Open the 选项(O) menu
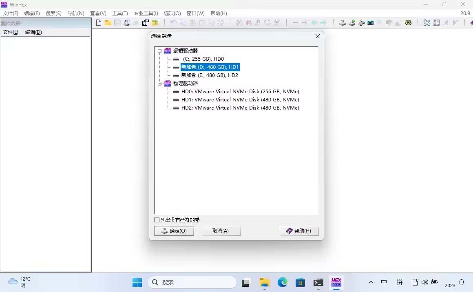Image resolution: width=473 pixels, height=292 pixels. pos(172,13)
